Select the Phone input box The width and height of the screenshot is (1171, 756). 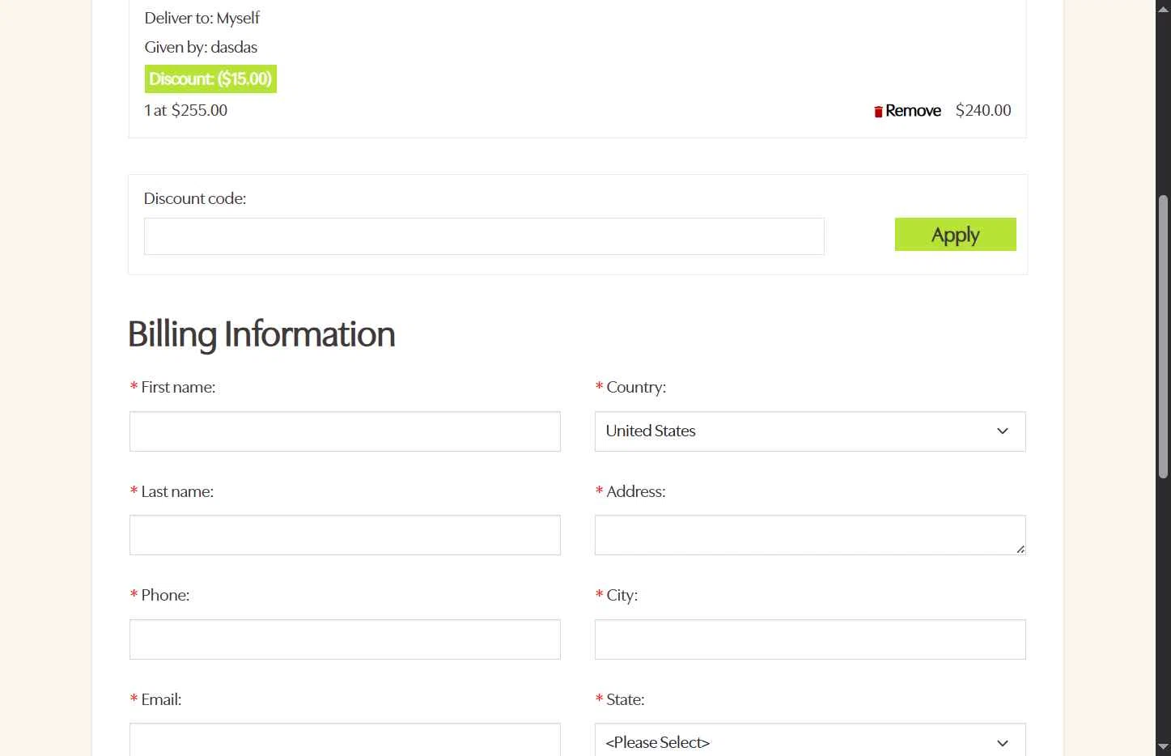(345, 639)
